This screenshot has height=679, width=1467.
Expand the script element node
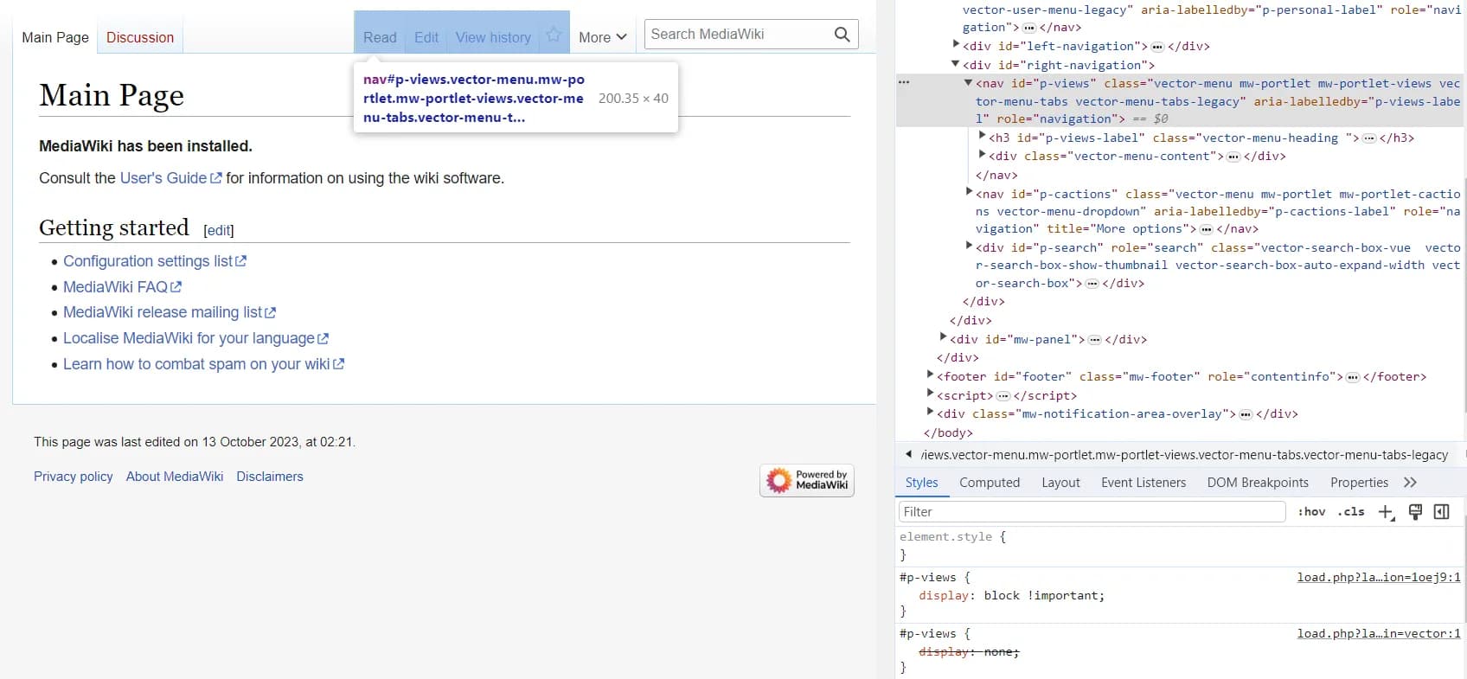click(x=930, y=394)
